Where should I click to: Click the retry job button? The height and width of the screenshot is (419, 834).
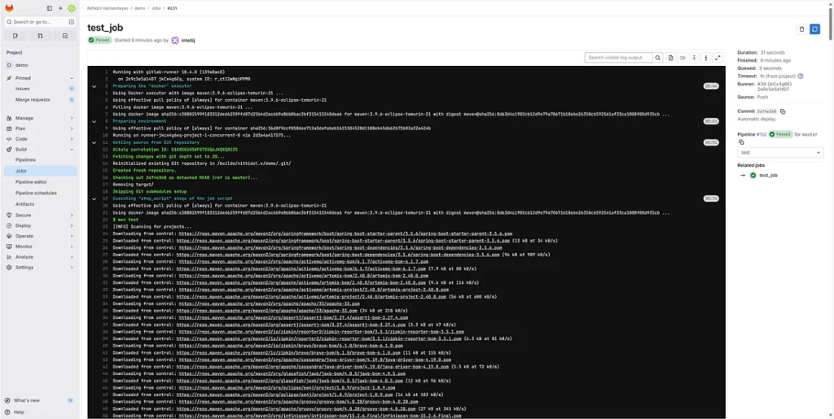pyautogui.click(x=814, y=29)
